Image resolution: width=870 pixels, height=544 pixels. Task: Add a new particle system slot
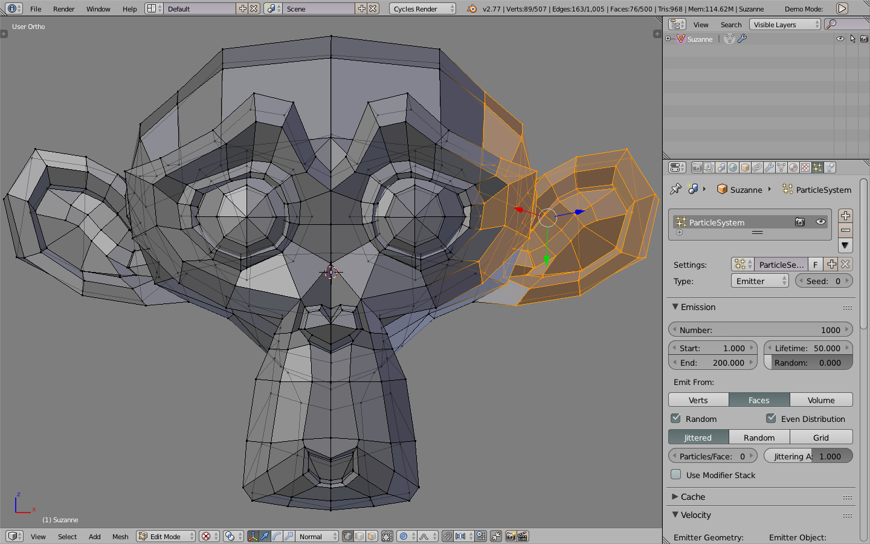click(845, 216)
